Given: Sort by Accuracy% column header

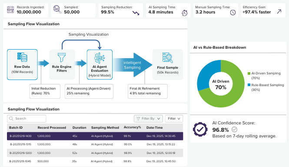Looking at the screenshot, I should pyautogui.click(x=133, y=127).
